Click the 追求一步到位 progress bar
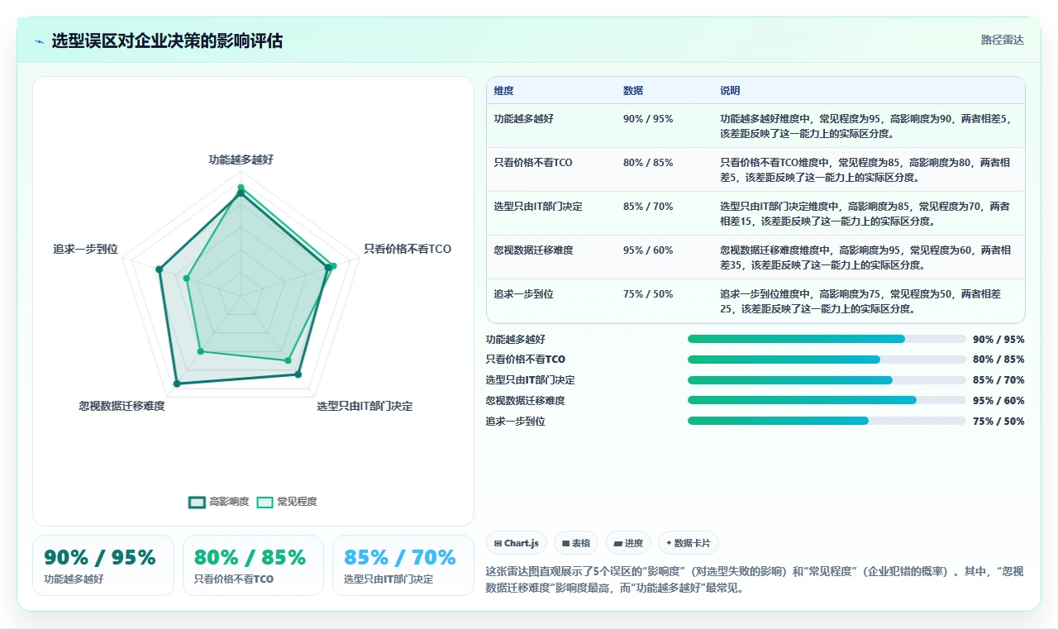Image resolution: width=1058 pixels, height=629 pixels. point(827,422)
